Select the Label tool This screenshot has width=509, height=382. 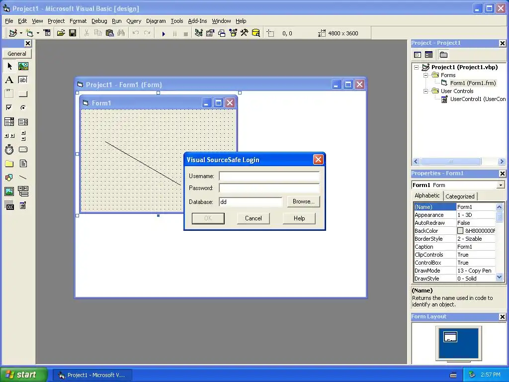(9, 80)
